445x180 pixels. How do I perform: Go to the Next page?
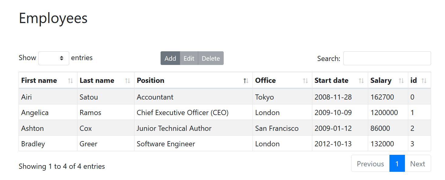pos(418,164)
